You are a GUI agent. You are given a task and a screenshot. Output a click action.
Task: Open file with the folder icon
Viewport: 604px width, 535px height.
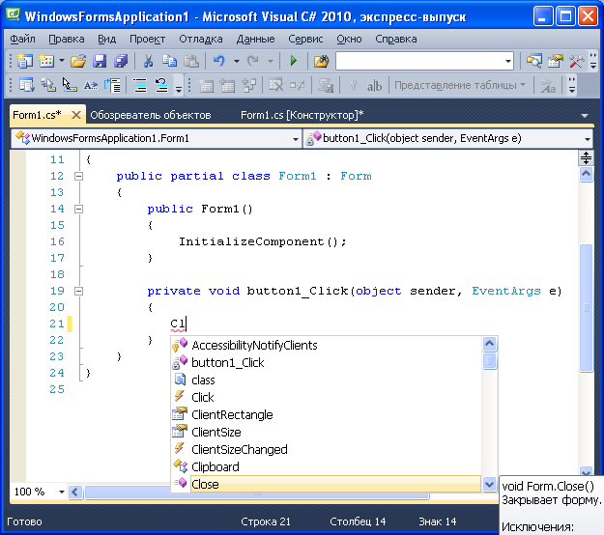pyautogui.click(x=78, y=61)
